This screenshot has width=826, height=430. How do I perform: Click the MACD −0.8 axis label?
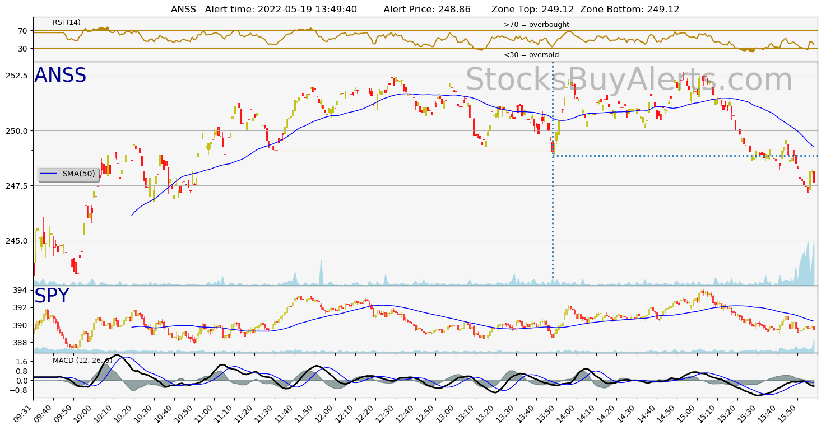coord(19,390)
